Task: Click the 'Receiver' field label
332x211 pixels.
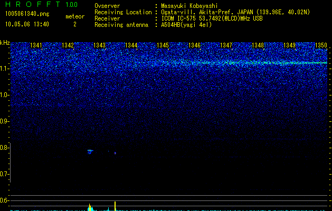Action: (107, 18)
